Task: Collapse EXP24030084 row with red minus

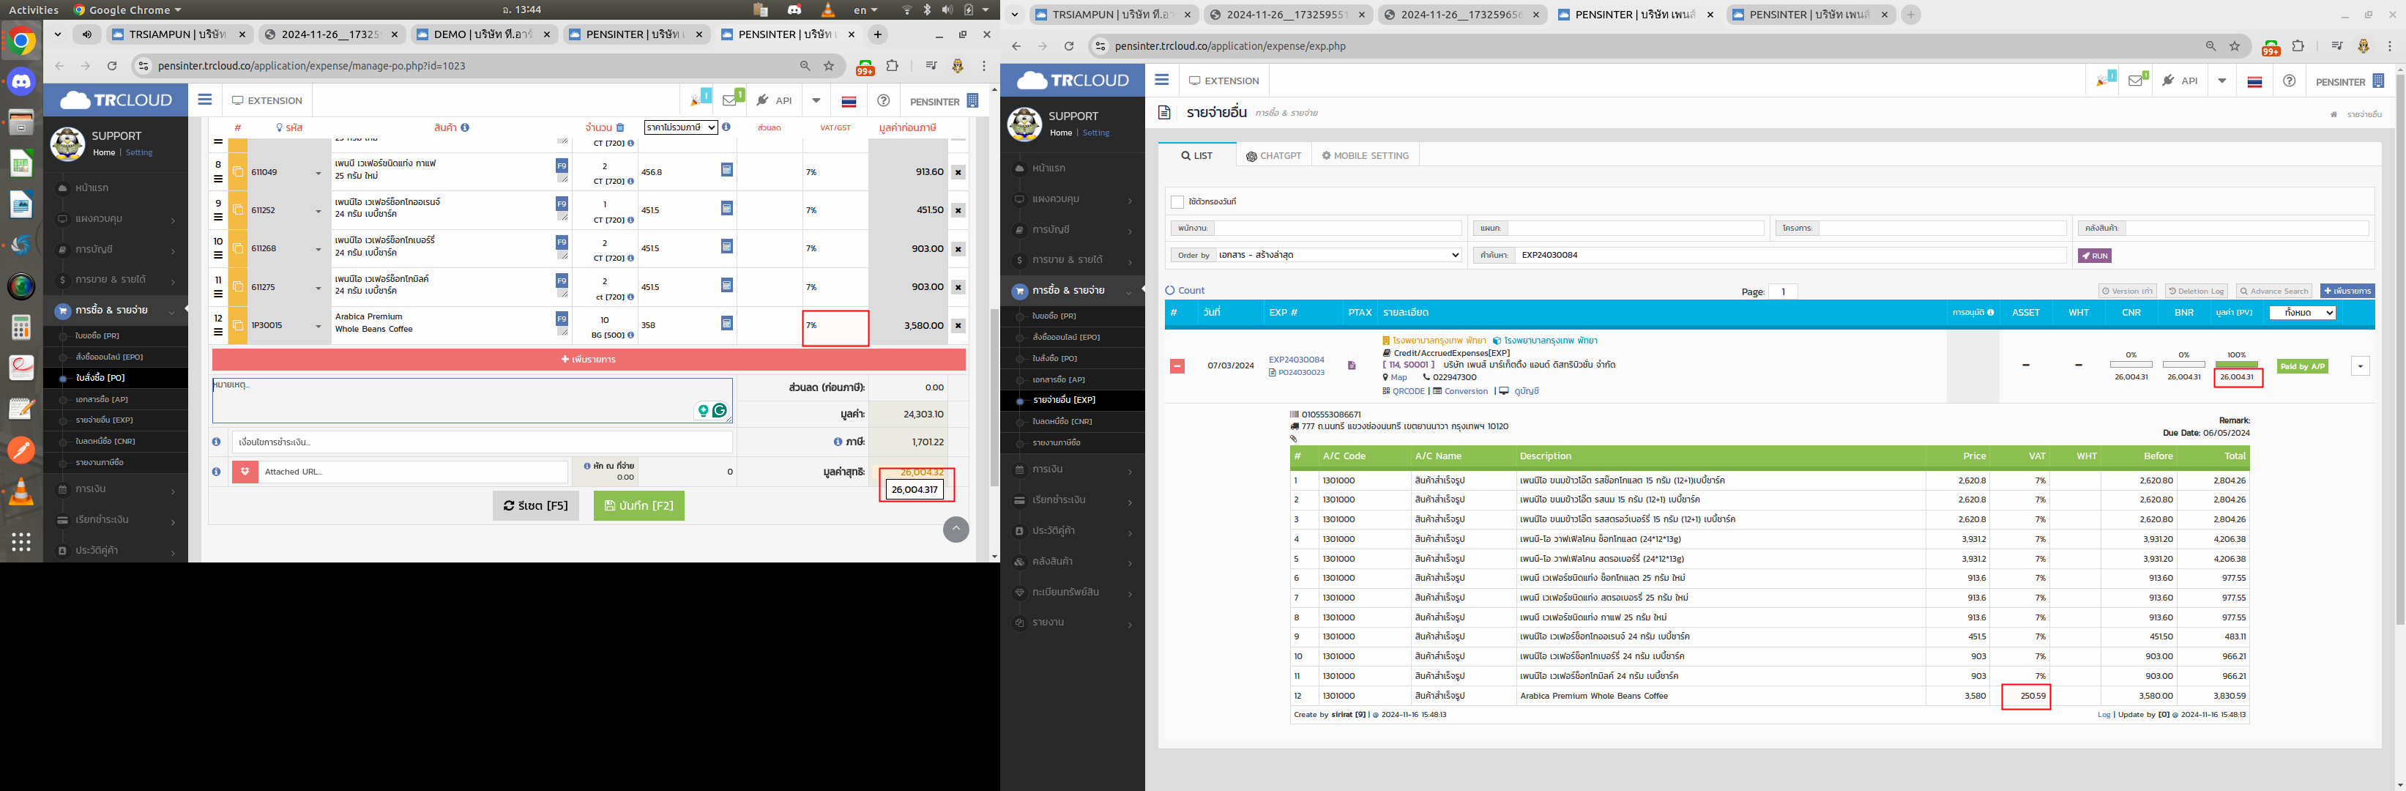Action: pyautogui.click(x=1177, y=366)
